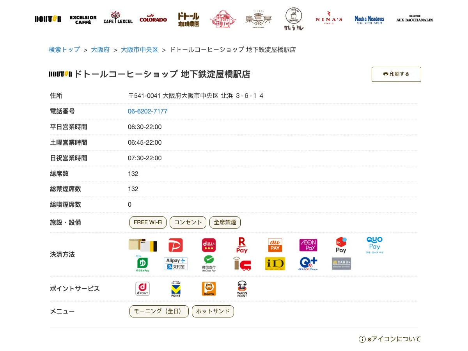The width and height of the screenshot is (468, 351).
Task: Open the カフェ ラ ミル round logo
Action: coord(294,19)
